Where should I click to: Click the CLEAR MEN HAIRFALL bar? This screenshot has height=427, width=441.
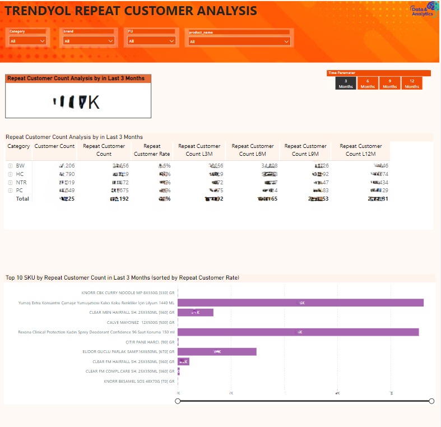[x=196, y=313]
